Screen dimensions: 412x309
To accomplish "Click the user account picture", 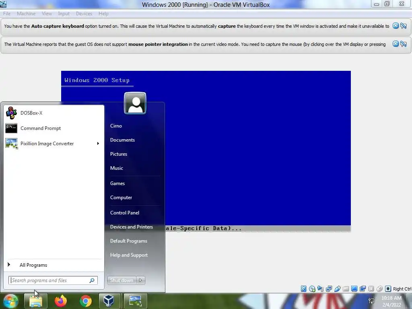I will 135,103.
